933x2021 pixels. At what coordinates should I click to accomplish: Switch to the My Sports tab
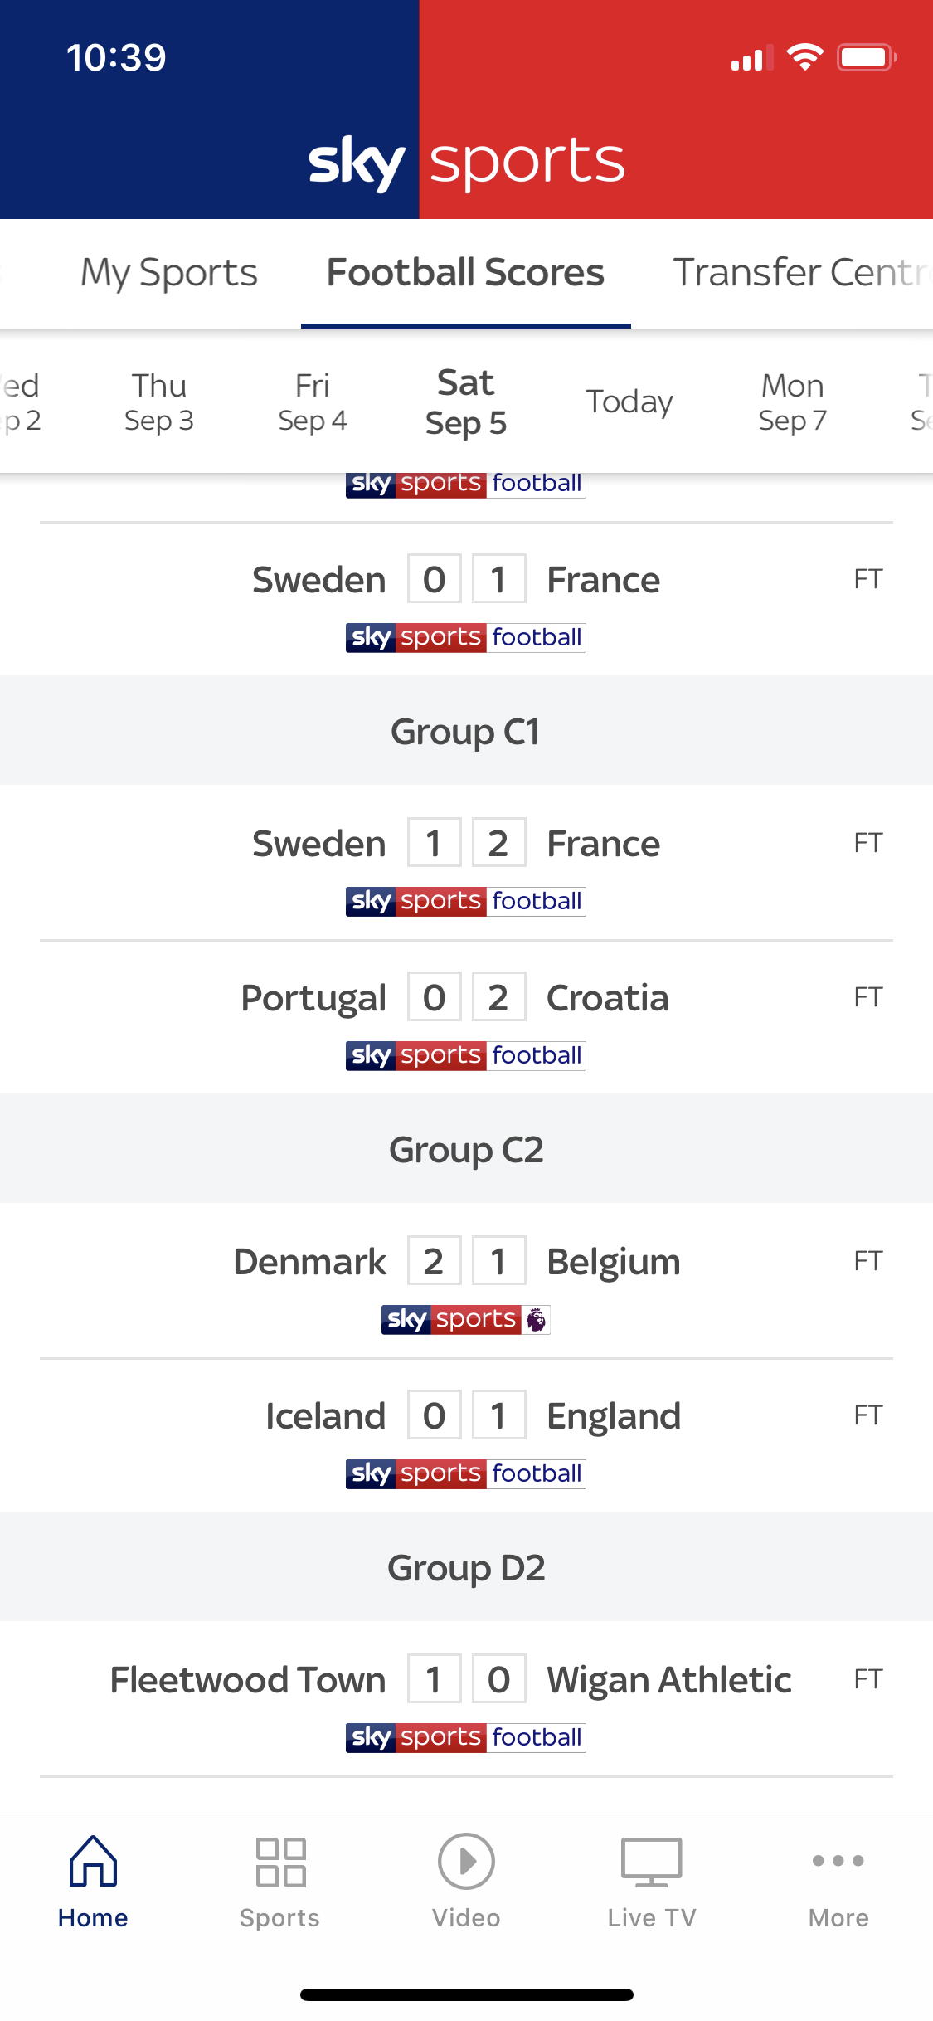tap(169, 273)
